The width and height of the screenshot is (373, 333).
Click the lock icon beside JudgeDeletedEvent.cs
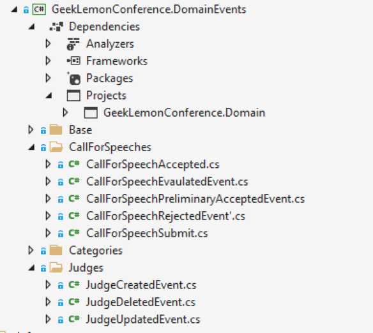tap(61, 302)
